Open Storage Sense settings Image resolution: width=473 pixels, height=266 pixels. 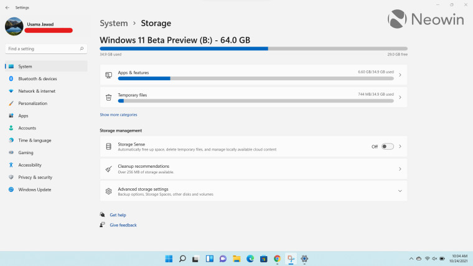click(254, 147)
